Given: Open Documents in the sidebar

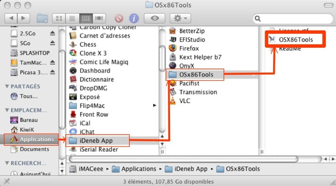Looking at the screenshot, I should (30, 149).
